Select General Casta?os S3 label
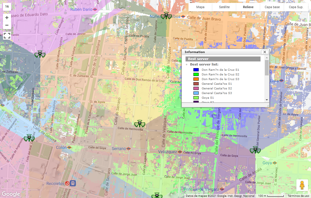This screenshot has width=311, height=198. (x=216, y=93)
